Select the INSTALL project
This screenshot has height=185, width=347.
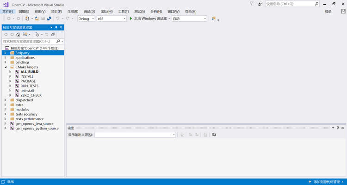coord(27,77)
